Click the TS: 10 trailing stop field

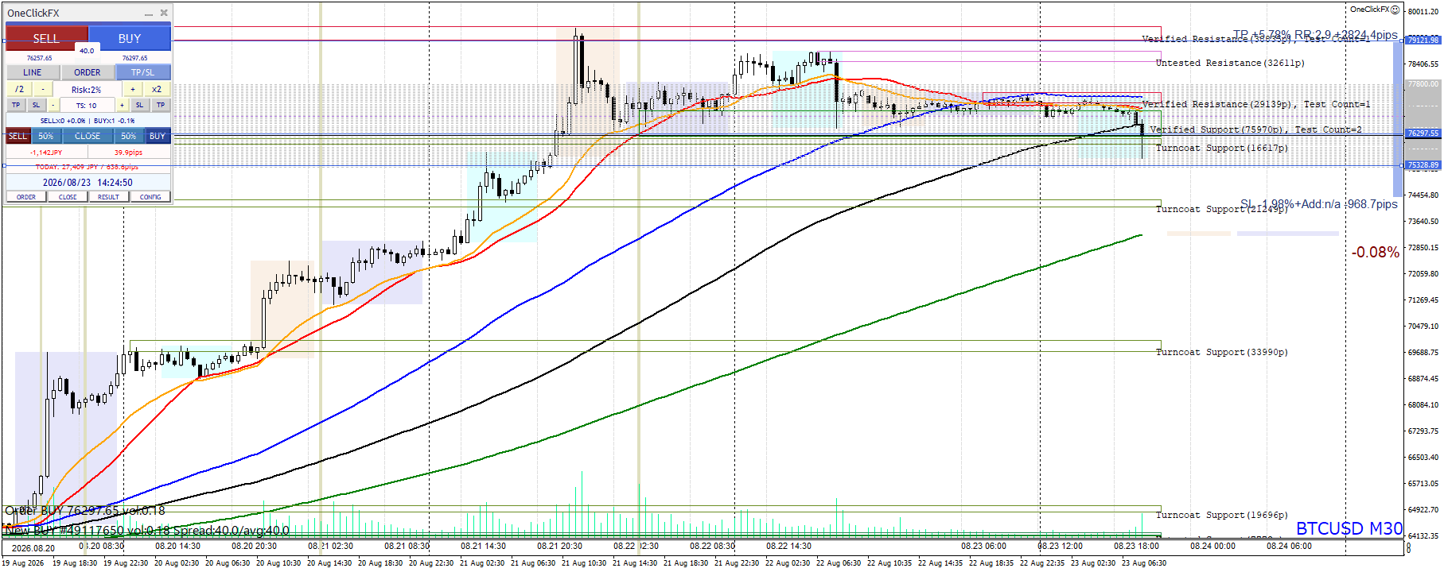87,105
